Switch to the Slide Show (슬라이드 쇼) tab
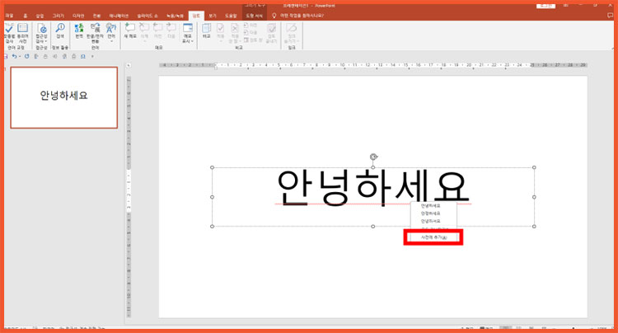Screen dimensions: 618x333 (147, 16)
